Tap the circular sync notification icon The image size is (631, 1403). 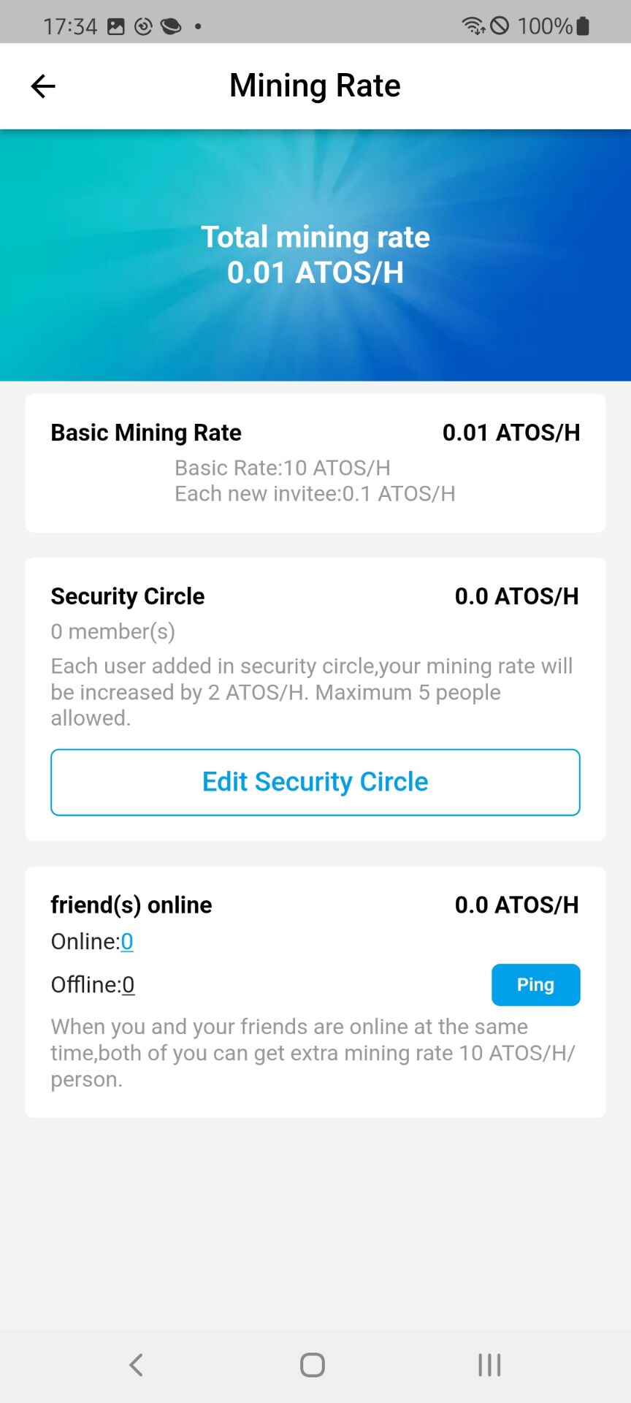click(x=144, y=27)
